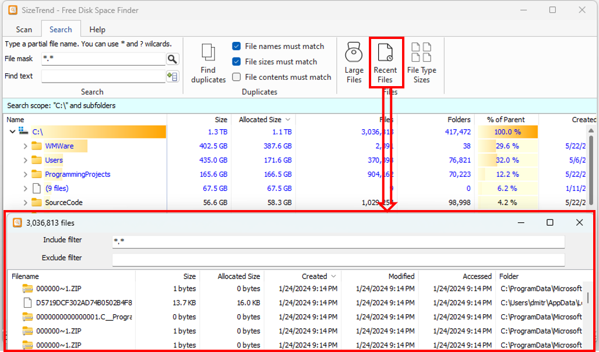Click the 13.7 KB size cell
The image size is (599, 352).
(x=184, y=303)
